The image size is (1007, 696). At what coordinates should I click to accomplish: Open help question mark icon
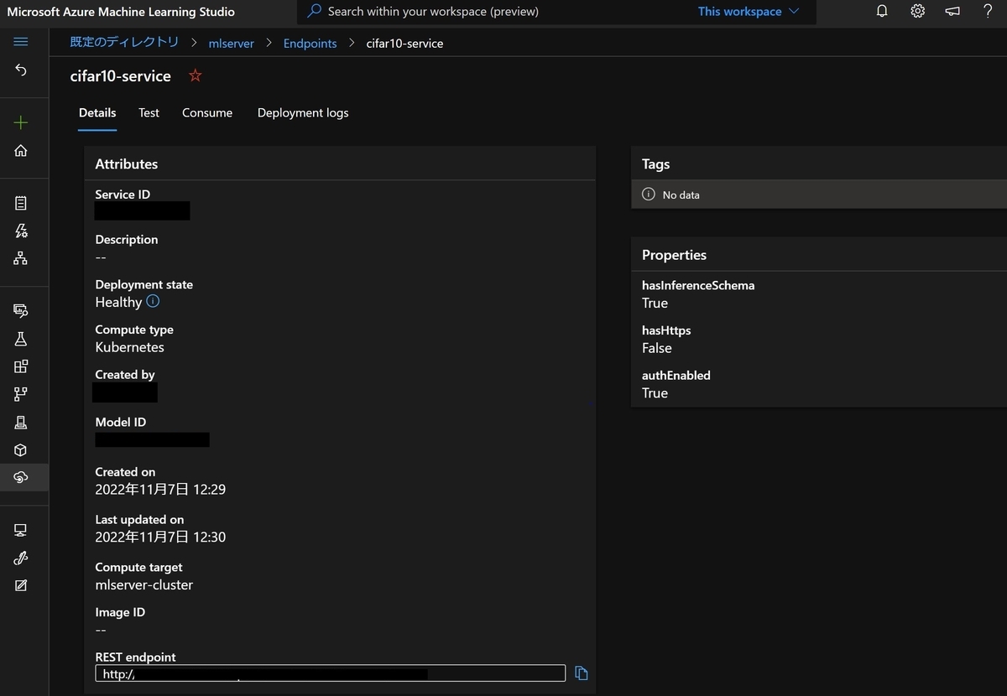point(988,12)
